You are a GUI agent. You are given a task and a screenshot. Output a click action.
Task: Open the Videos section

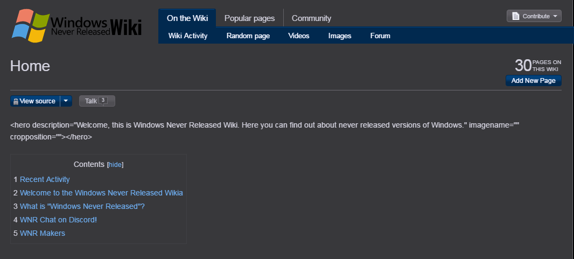299,36
